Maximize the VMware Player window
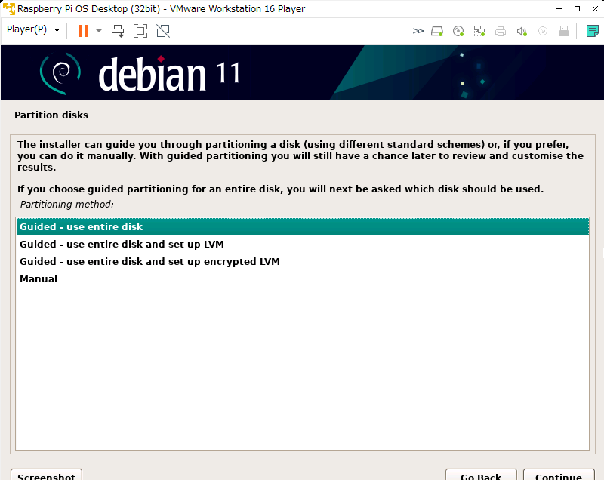Screen dimensions: 604x480 [x=577, y=9]
